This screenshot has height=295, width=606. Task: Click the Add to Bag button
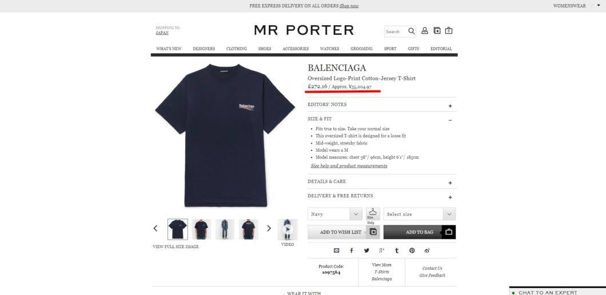point(419,232)
